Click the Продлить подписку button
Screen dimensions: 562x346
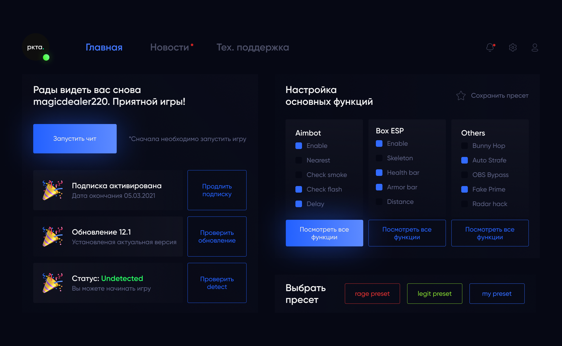pyautogui.click(x=217, y=190)
